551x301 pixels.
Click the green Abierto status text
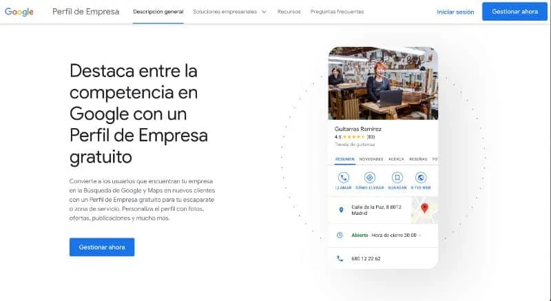pyautogui.click(x=360, y=236)
